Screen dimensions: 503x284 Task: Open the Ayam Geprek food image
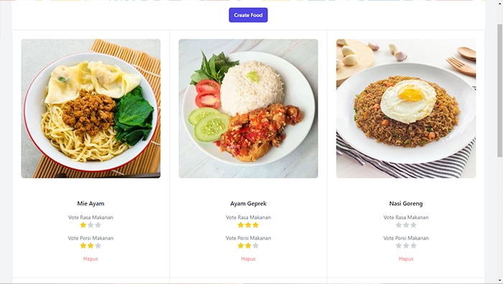click(249, 108)
